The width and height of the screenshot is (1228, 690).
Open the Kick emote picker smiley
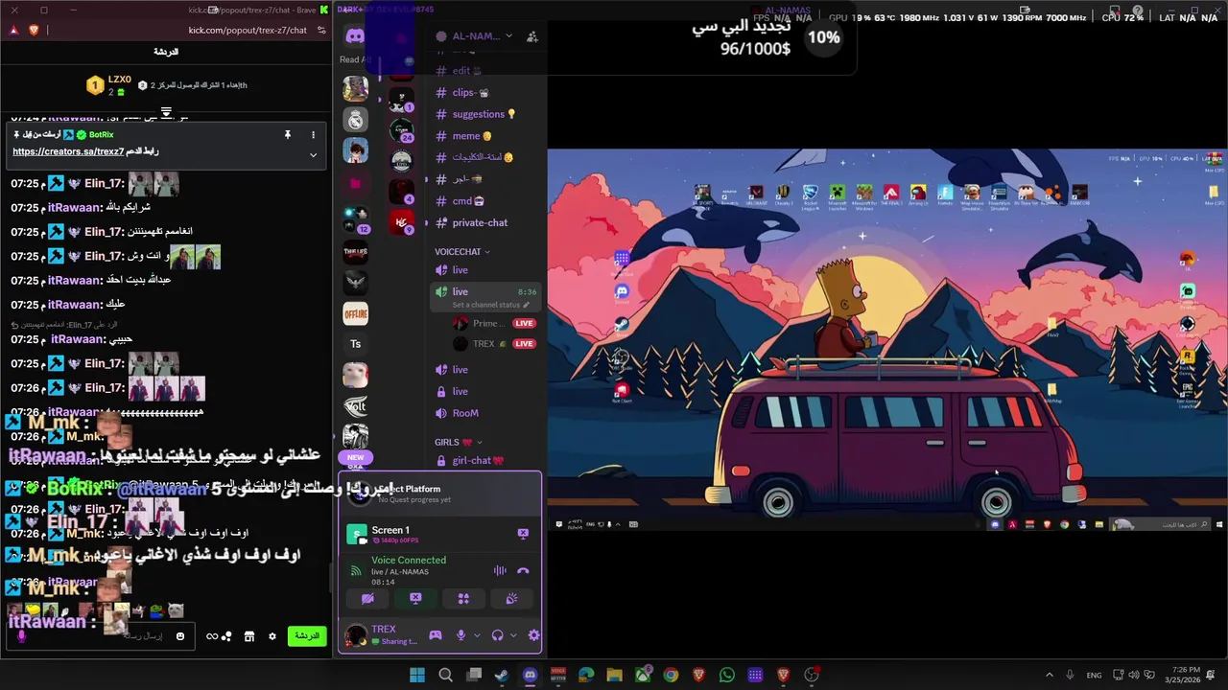pyautogui.click(x=180, y=636)
